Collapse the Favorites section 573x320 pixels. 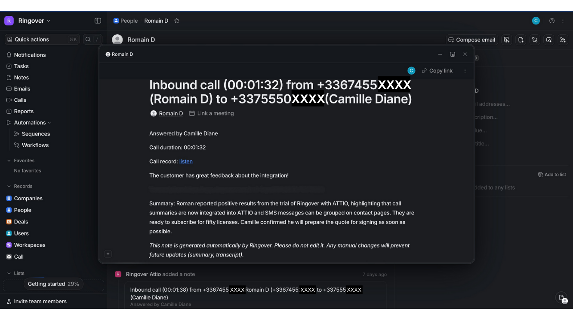(x=9, y=160)
